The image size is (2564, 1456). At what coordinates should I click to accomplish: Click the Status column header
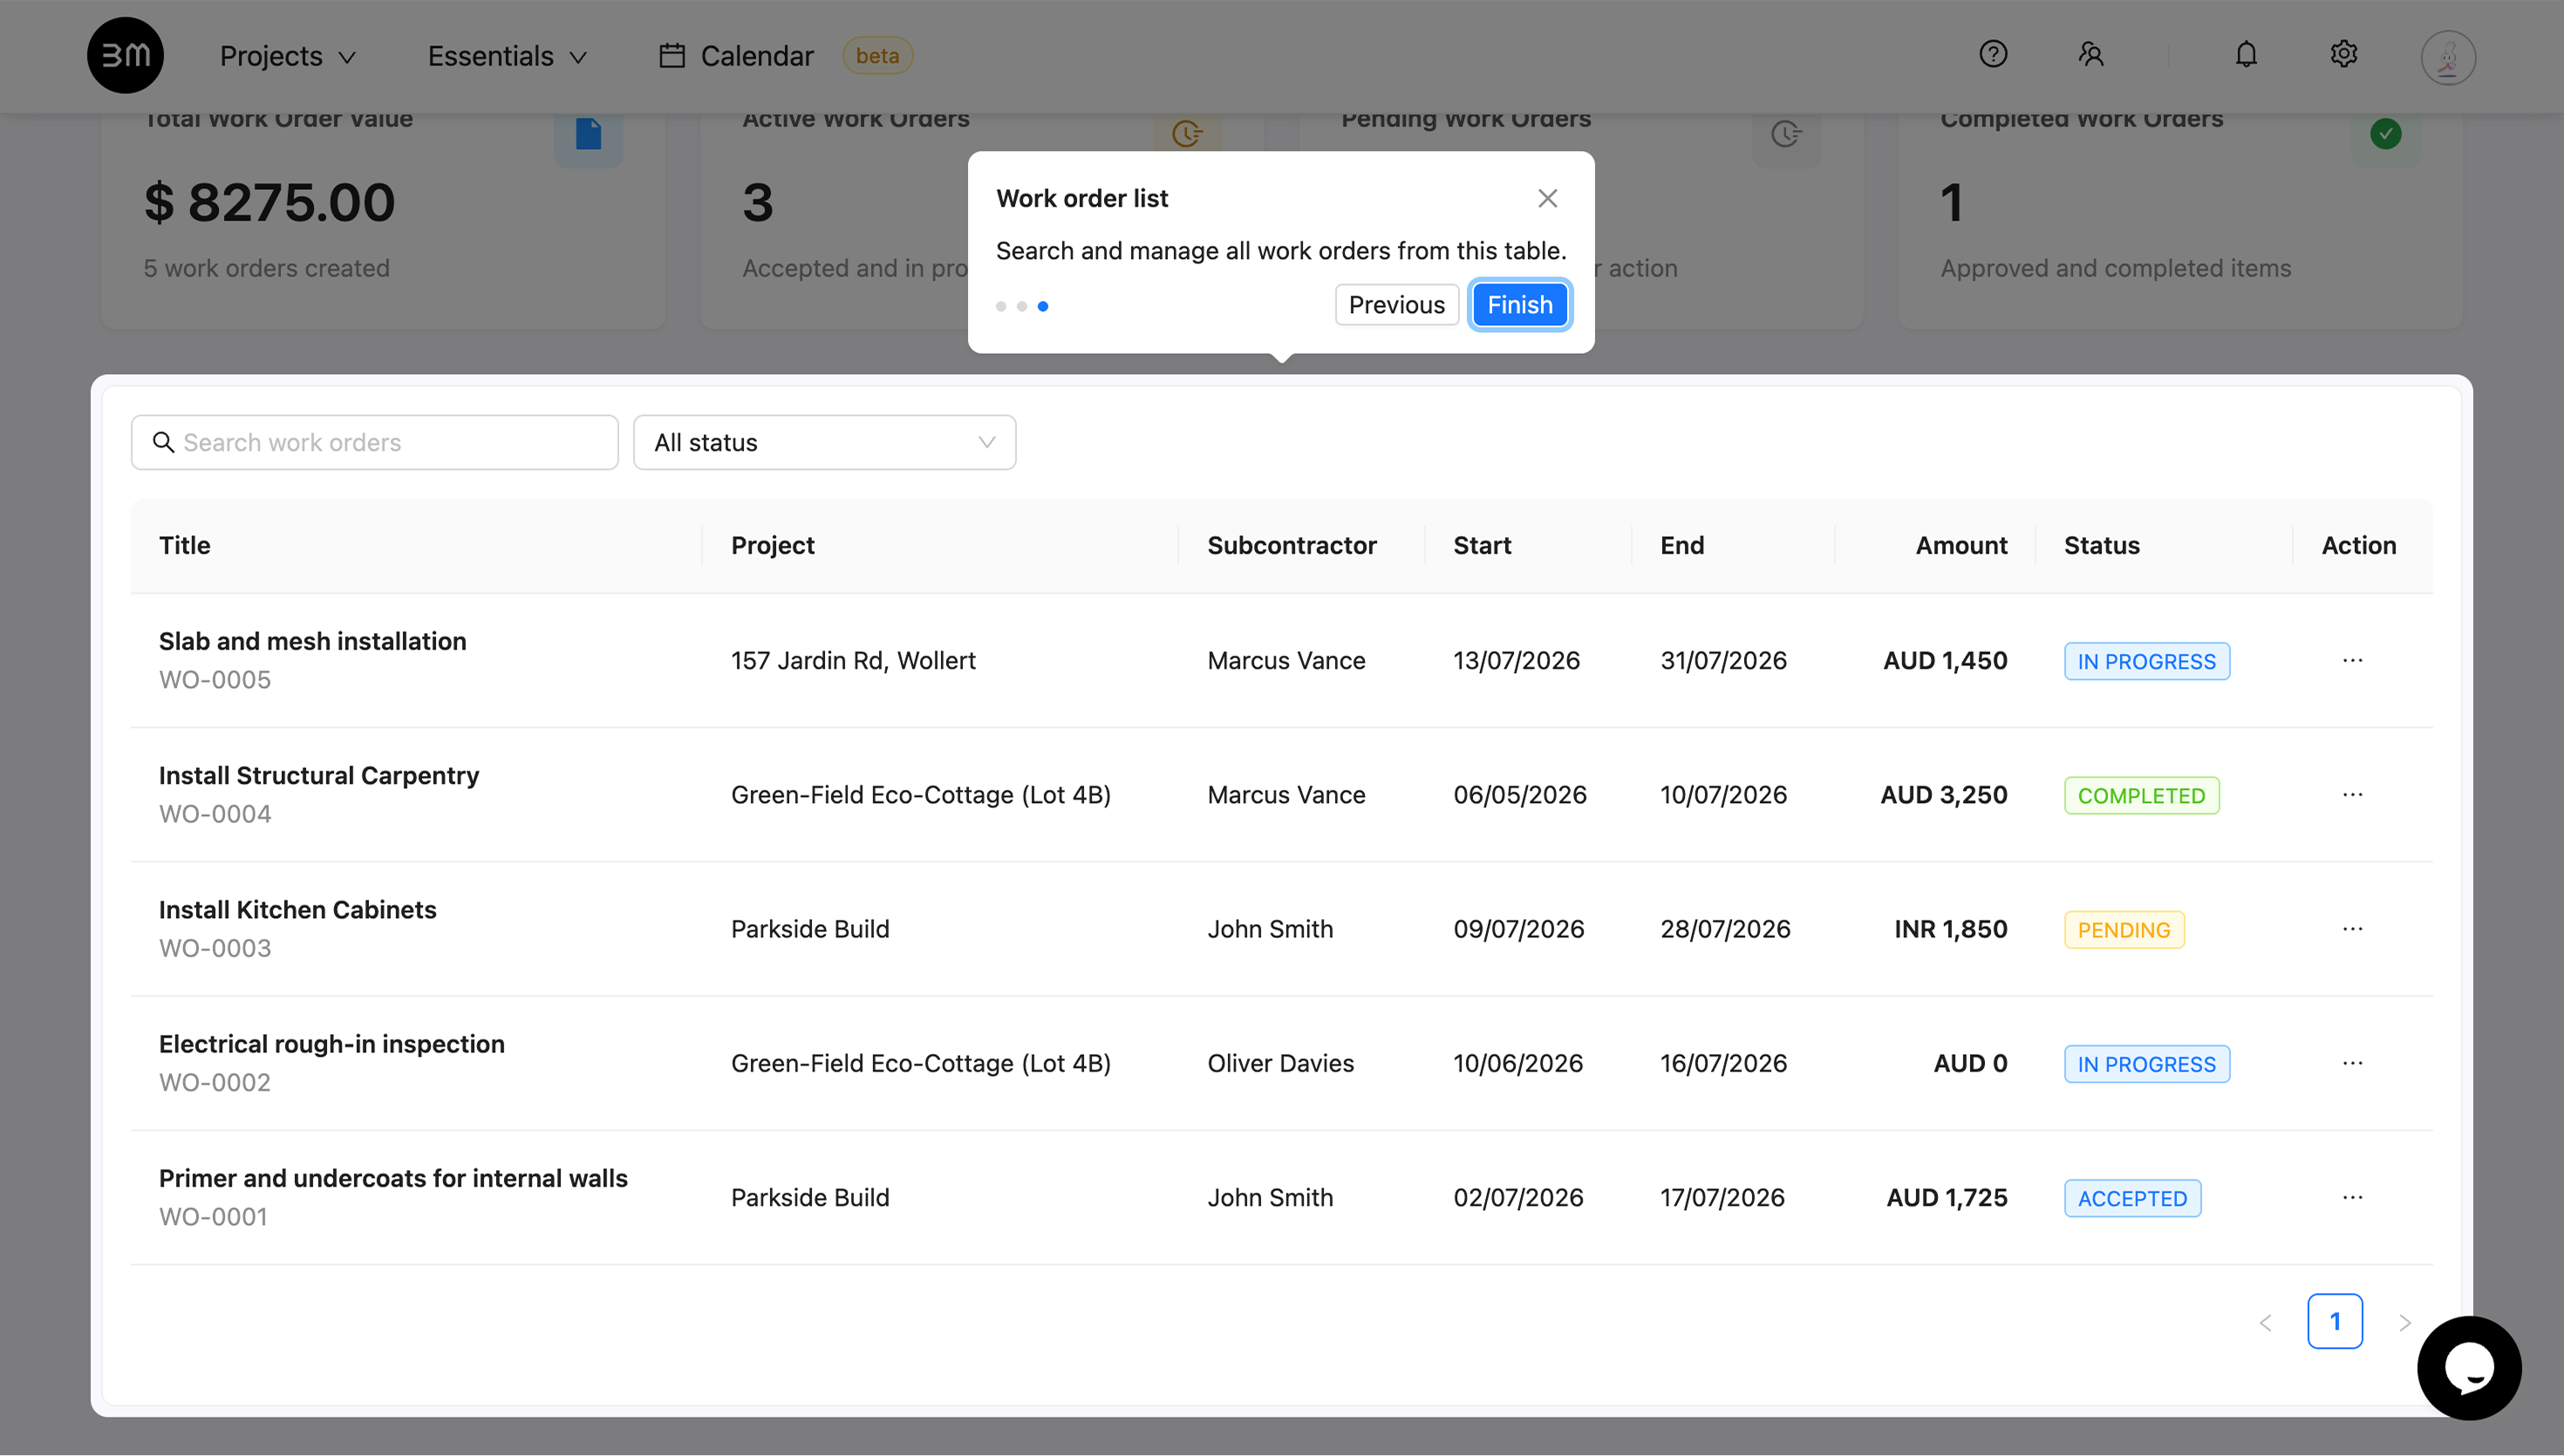point(2101,545)
